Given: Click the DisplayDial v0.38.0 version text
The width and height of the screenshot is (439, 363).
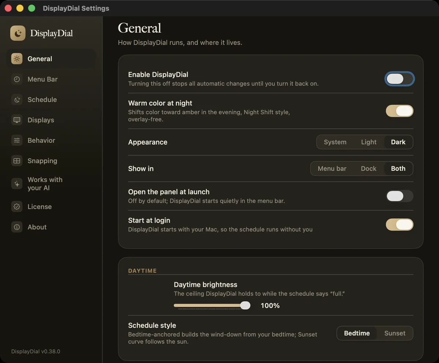Looking at the screenshot, I should tap(36, 352).
